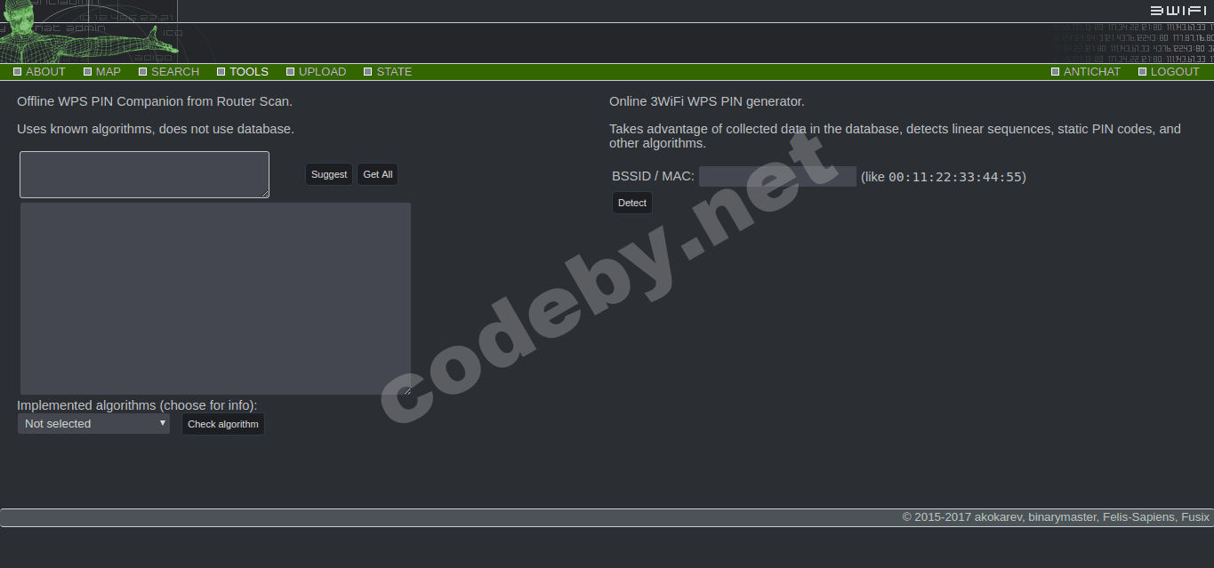
Task: Click the square bullet icon beside LOGOUT
Action: point(1142,72)
